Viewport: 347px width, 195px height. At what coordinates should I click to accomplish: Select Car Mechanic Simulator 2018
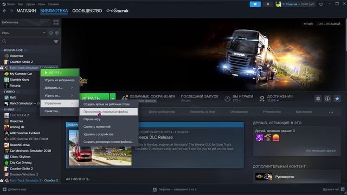[x=30, y=151]
